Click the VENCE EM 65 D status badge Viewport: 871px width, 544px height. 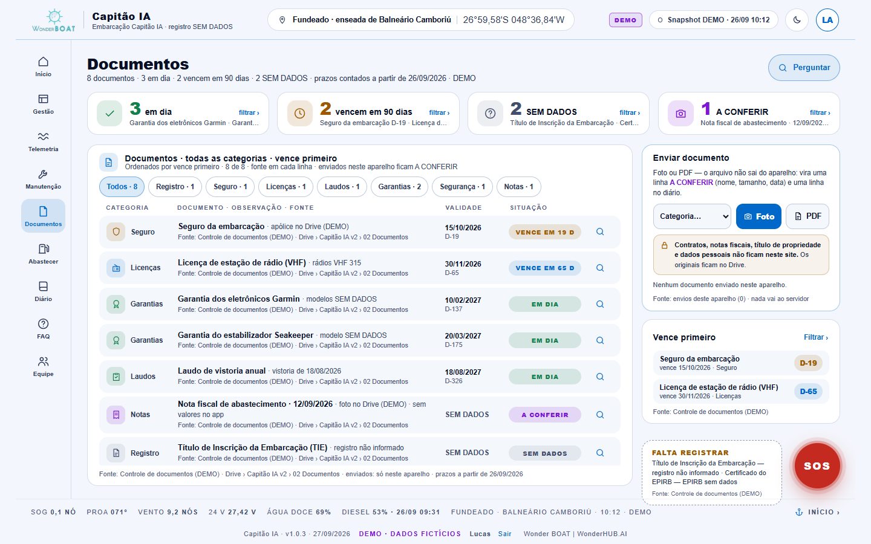(545, 268)
